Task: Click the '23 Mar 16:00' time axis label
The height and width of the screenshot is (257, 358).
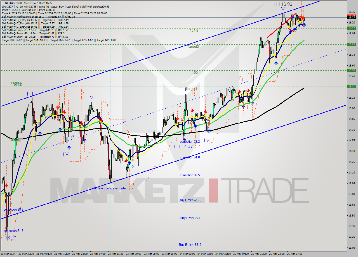Action: pos(169,254)
